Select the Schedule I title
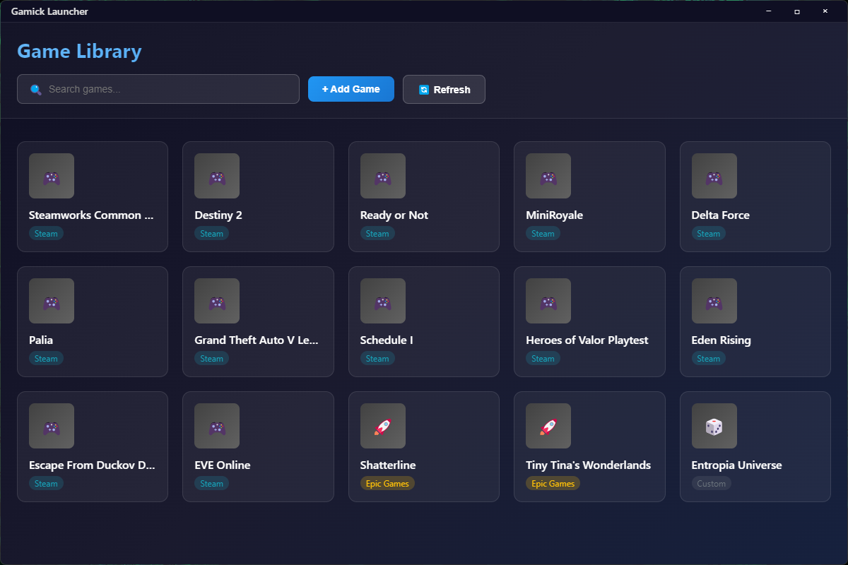The width and height of the screenshot is (848, 565). click(x=387, y=340)
